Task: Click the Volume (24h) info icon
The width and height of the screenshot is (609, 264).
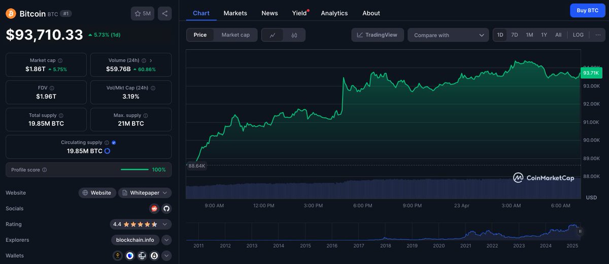Action: [143, 60]
